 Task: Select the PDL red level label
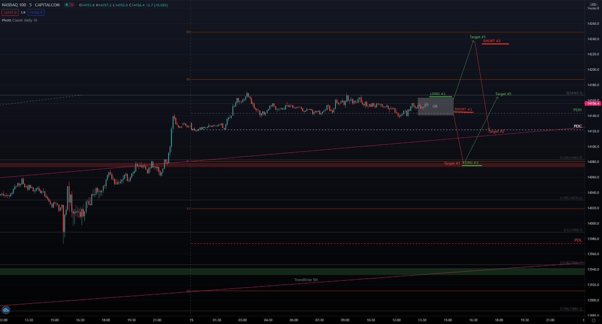578,240
